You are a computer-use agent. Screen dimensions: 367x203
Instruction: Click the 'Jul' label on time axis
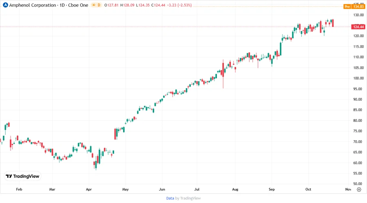click(x=197, y=189)
